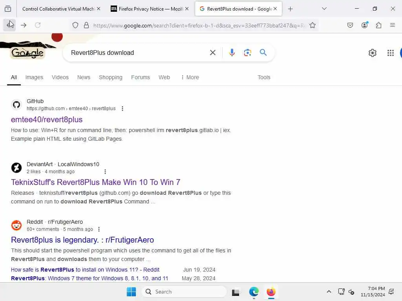Image resolution: width=402 pixels, height=301 pixels.
Task: Open the Pocket save icon
Action: point(350,25)
